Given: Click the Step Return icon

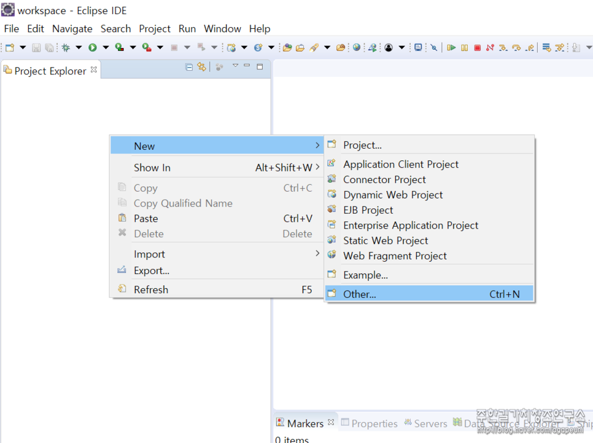Looking at the screenshot, I should click(530, 47).
